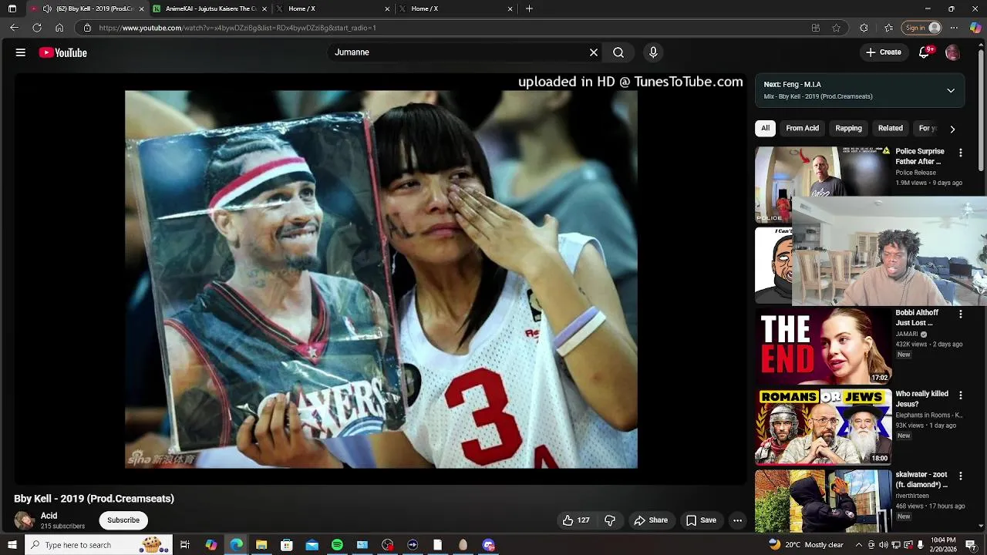Select the From Acid filter chip
This screenshot has height=555, width=987.
tap(802, 128)
